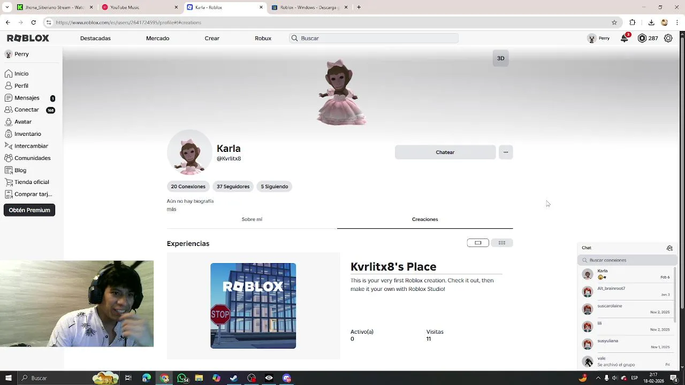Reload the page
The height and width of the screenshot is (385, 685).
pyautogui.click(x=34, y=22)
